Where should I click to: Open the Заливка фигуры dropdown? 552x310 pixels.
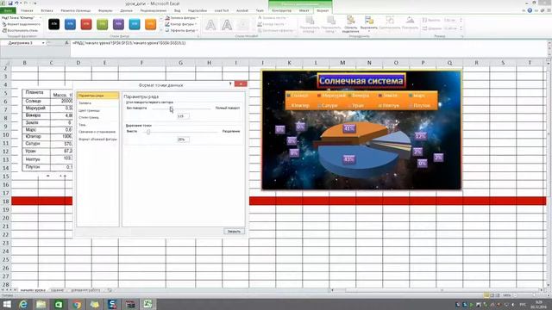click(x=182, y=17)
